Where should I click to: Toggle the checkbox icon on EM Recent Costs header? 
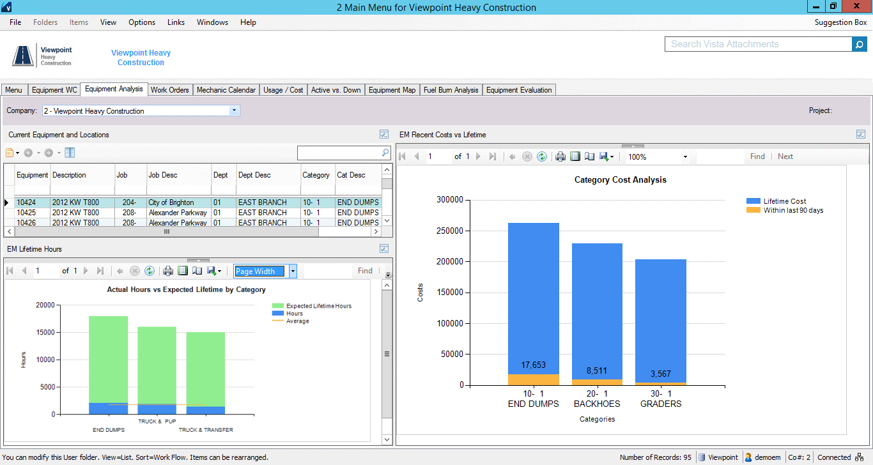click(x=861, y=134)
